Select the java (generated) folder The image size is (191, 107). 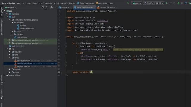(x=18, y=46)
